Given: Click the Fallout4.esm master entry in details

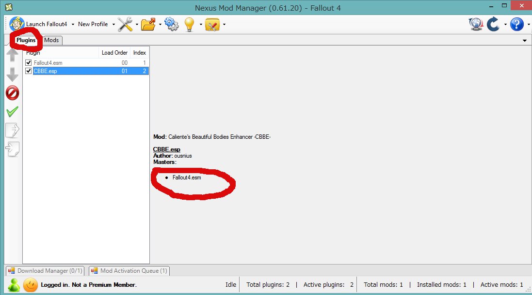Looking at the screenshot, I should point(187,177).
